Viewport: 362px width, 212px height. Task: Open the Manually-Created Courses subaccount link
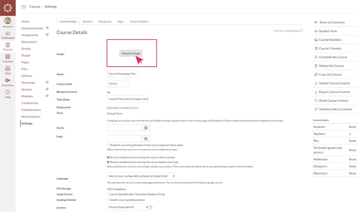coord(122,108)
